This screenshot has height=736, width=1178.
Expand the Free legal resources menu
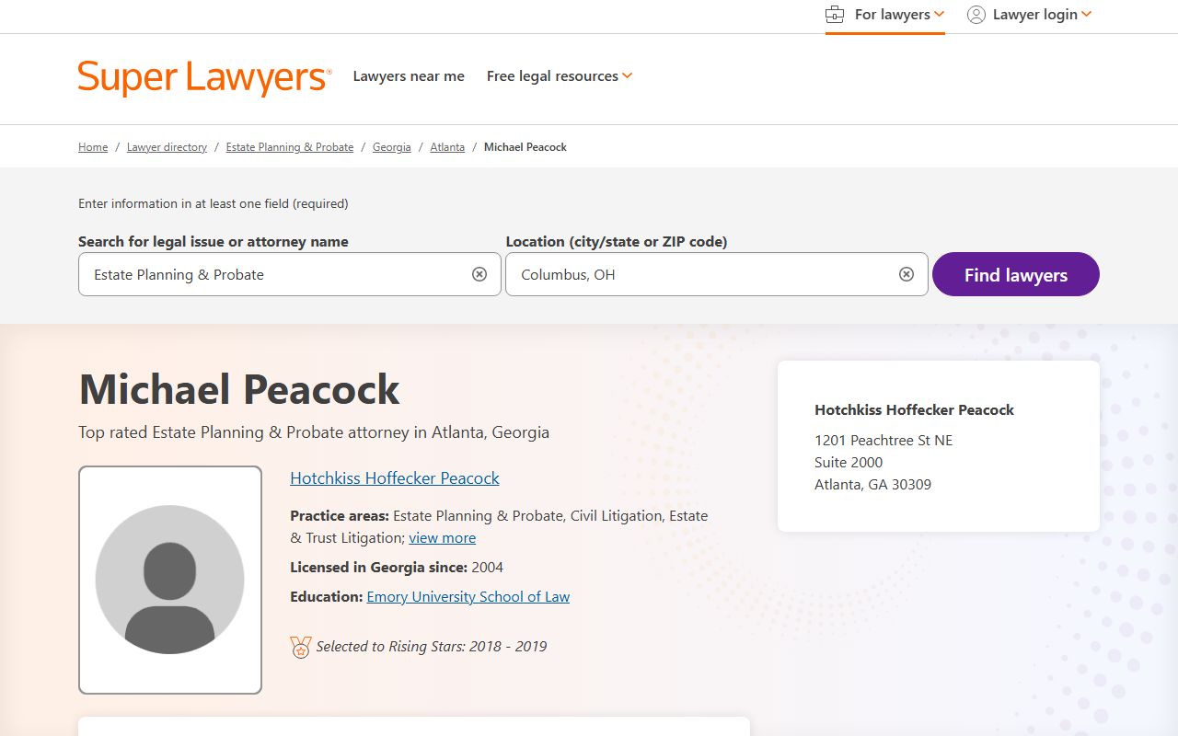click(x=559, y=76)
